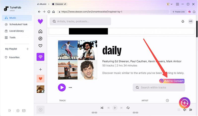
Task: Play the daily playlist with purple button
Action: pyautogui.click(x=62, y=87)
